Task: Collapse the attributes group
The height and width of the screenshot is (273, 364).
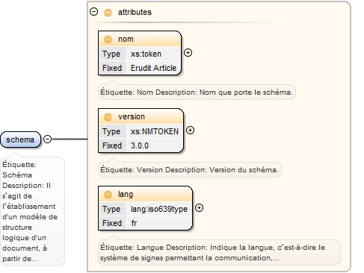Action: pos(93,12)
